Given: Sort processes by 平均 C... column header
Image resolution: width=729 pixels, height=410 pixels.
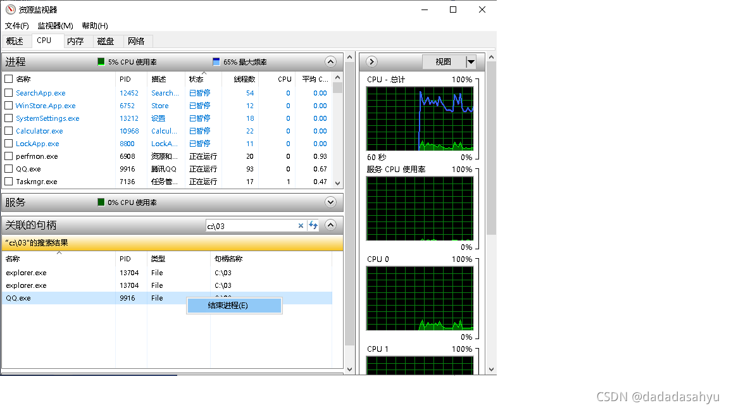Looking at the screenshot, I should click(313, 79).
